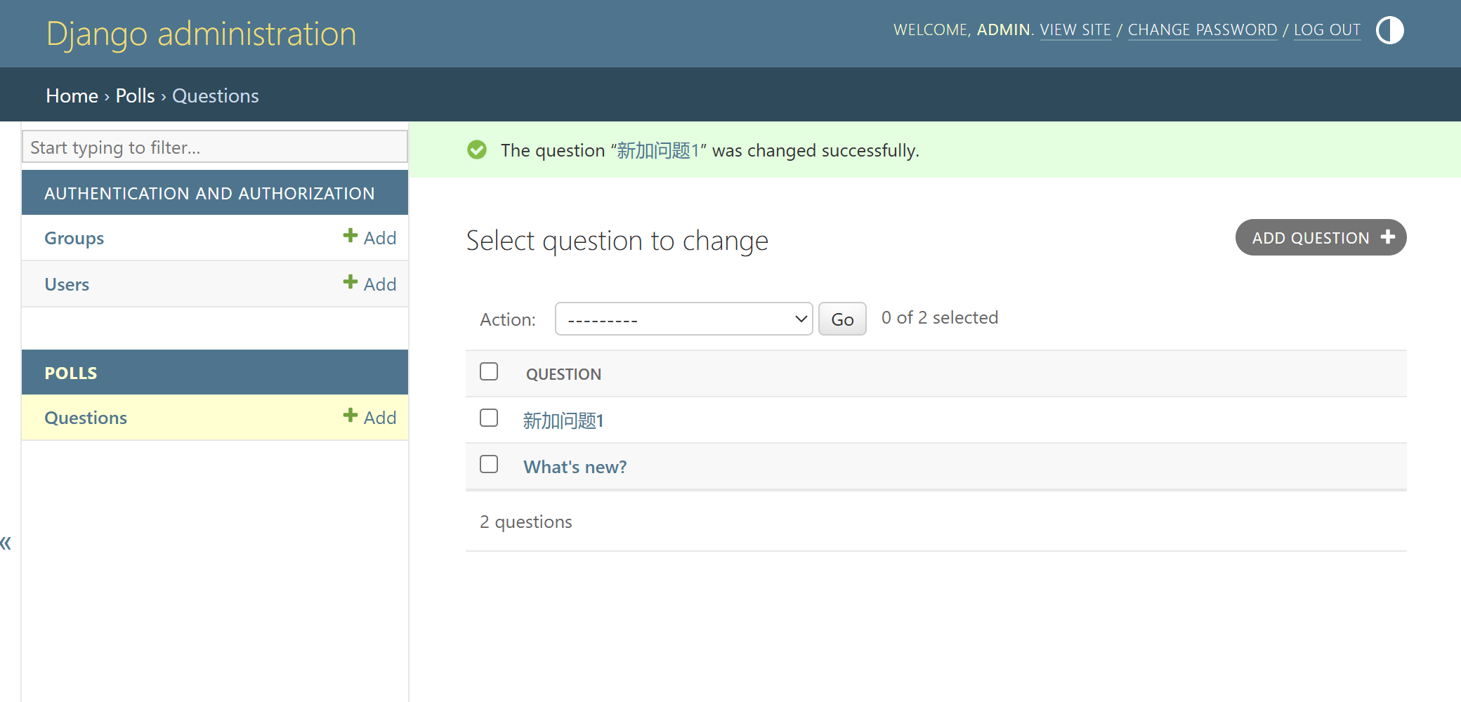Screen dimensions: 1461x702
Task: Click the plus icon next to Questions
Action: click(x=350, y=416)
